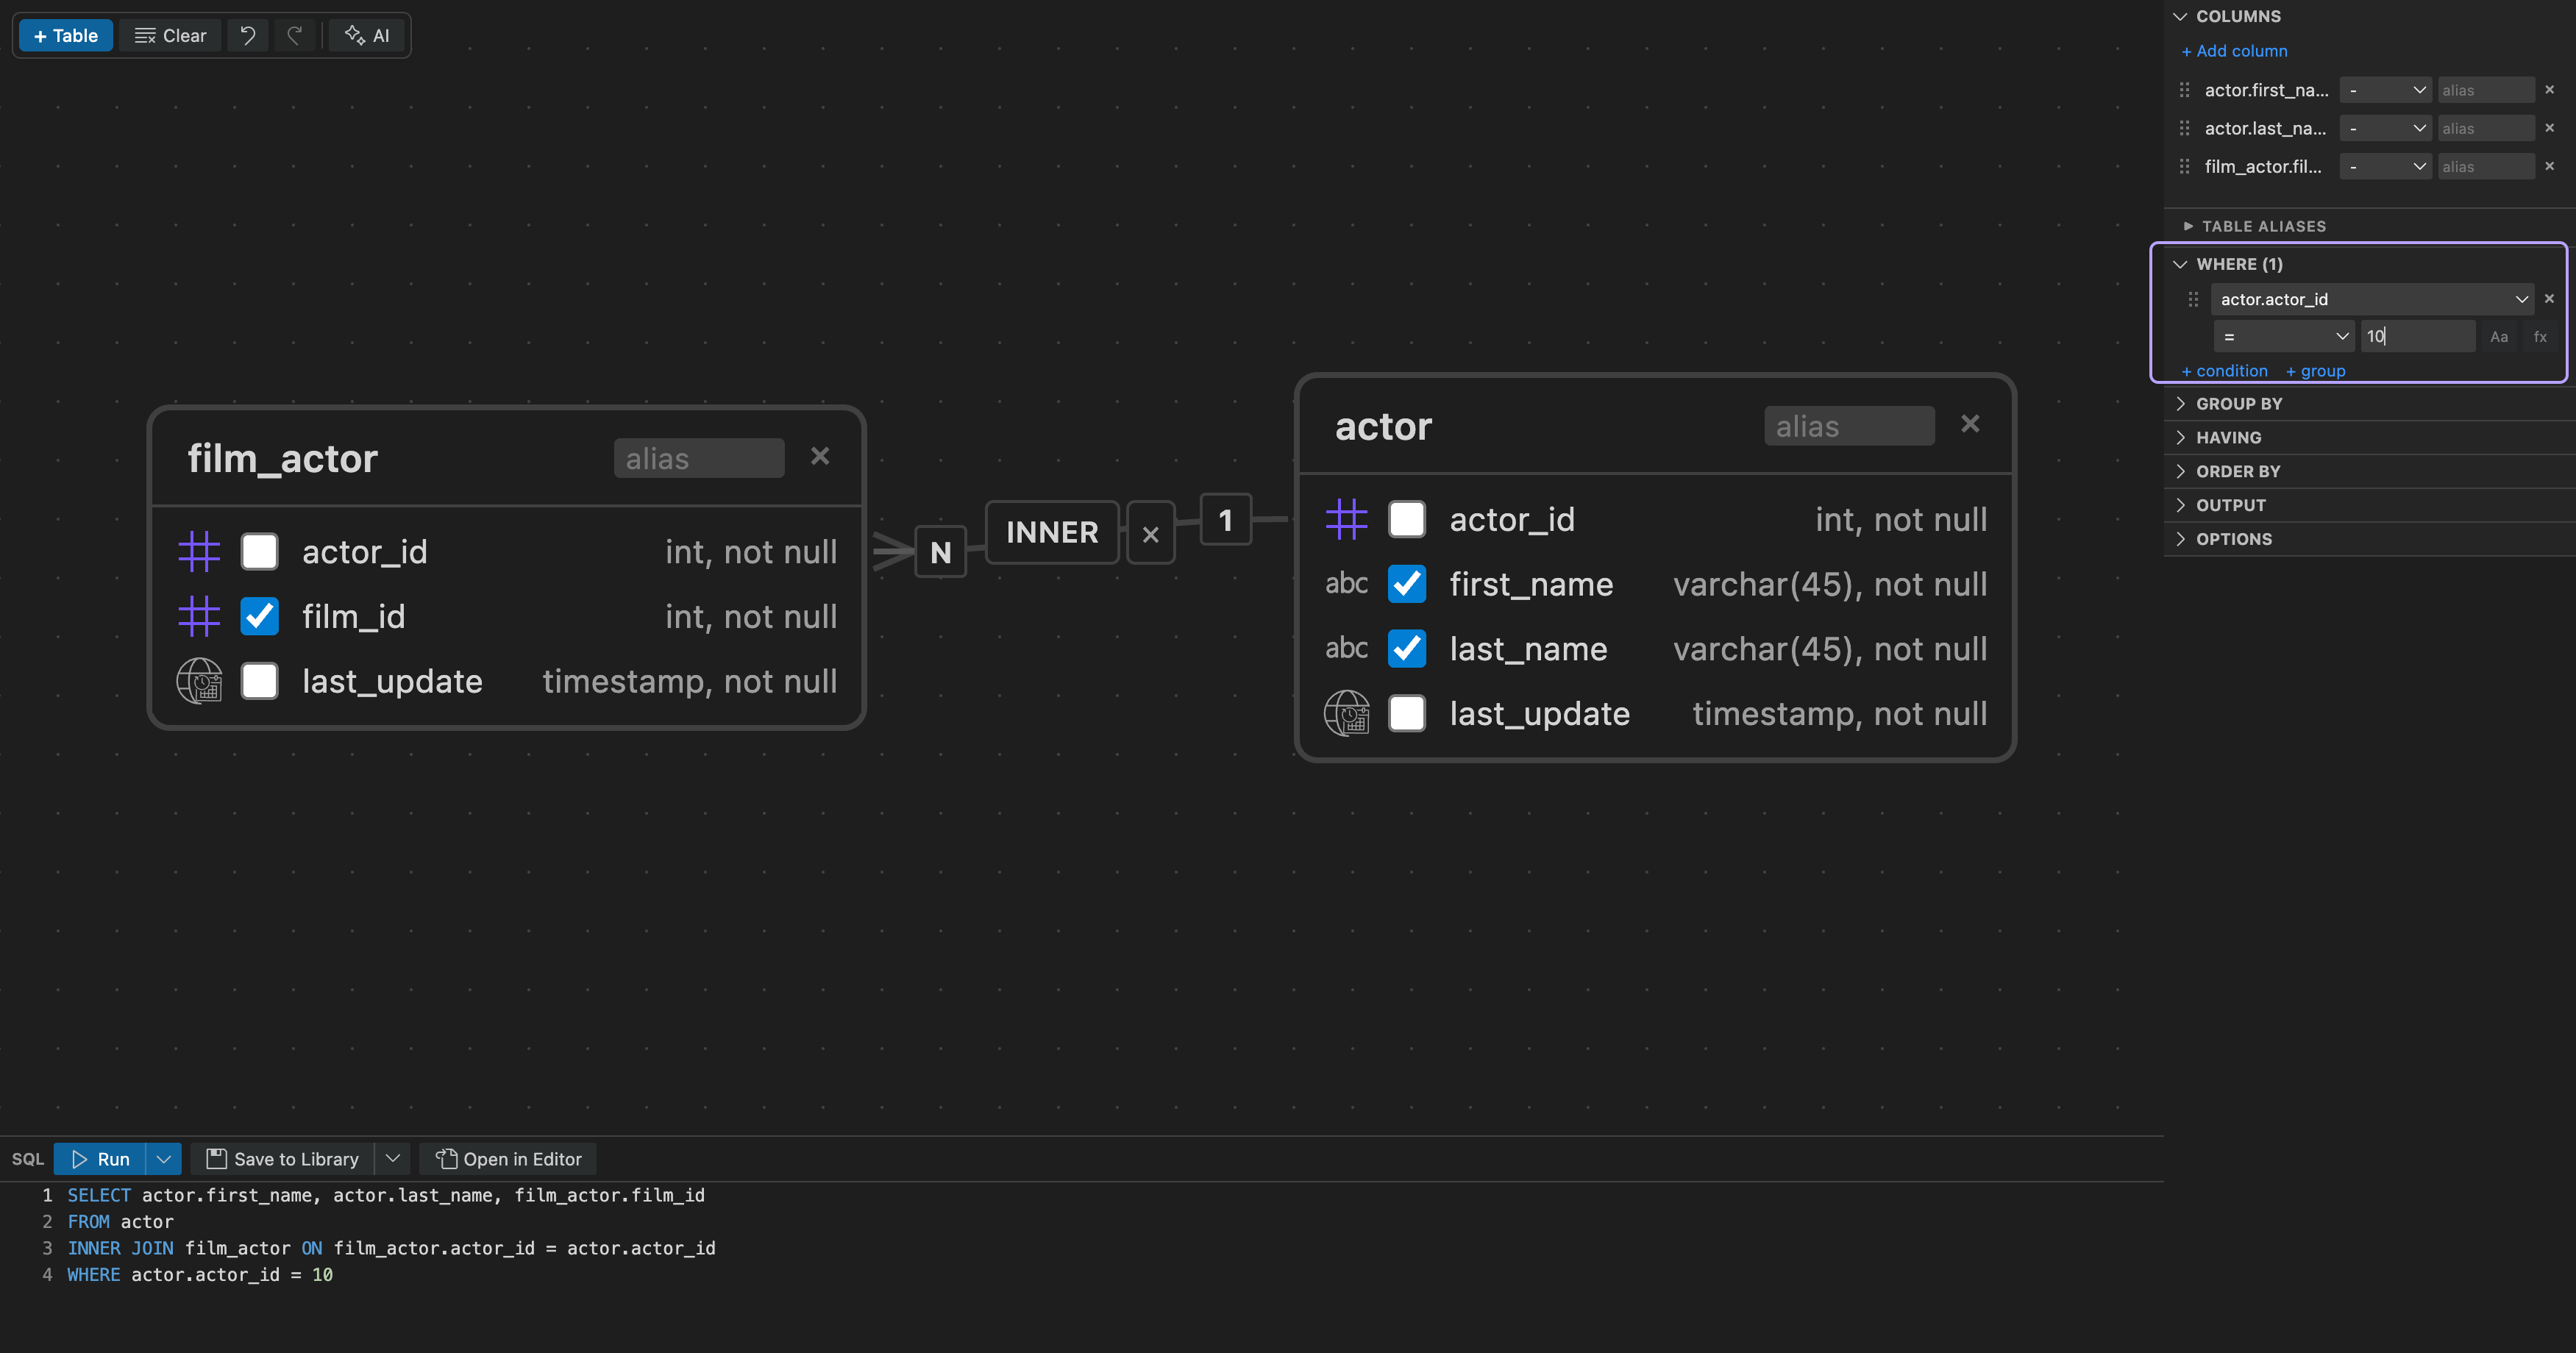Click the + Add column link
This screenshot has height=1353, width=2576.
[2234, 51]
